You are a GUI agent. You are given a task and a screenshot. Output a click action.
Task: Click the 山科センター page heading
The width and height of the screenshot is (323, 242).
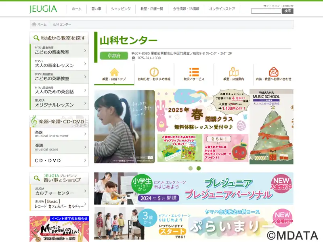click(x=128, y=40)
